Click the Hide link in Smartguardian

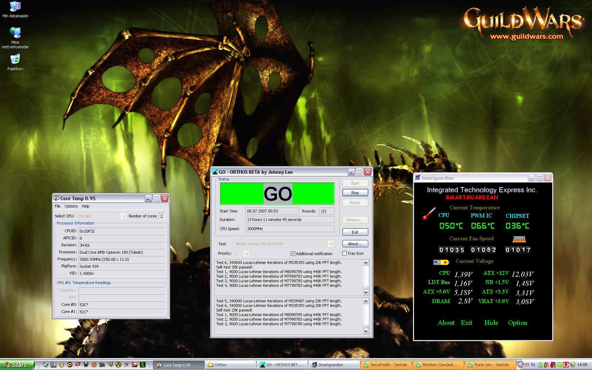point(491,322)
